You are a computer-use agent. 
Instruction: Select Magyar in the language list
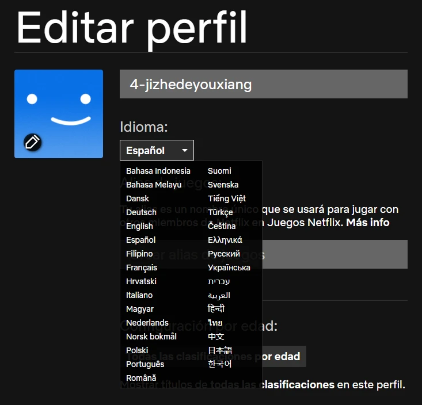(x=140, y=309)
